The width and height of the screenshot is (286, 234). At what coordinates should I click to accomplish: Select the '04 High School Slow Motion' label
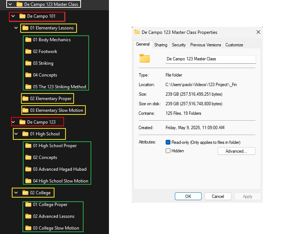tap(61, 181)
